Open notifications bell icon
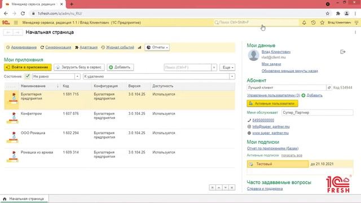361x203 pixels. click(x=304, y=23)
